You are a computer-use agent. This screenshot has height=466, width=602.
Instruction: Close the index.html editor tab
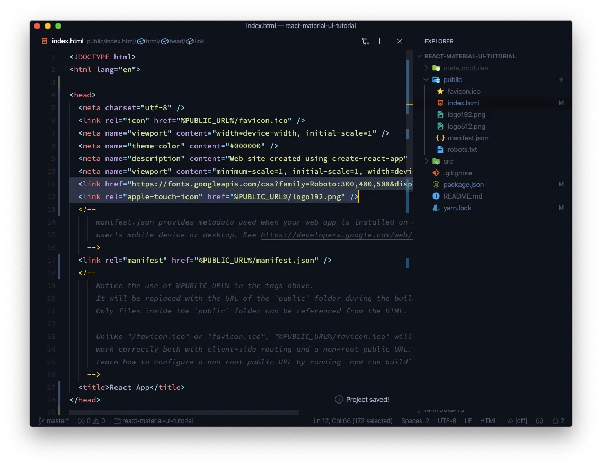click(399, 41)
